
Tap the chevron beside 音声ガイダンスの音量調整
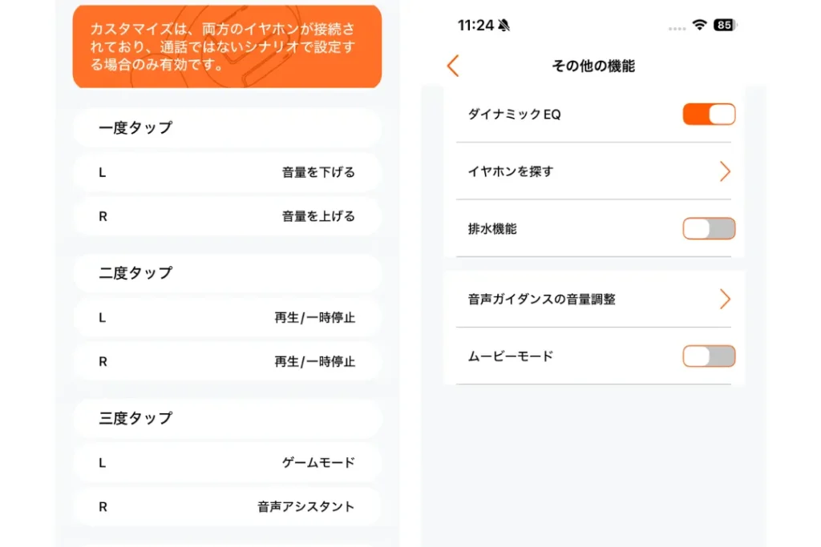point(726,299)
